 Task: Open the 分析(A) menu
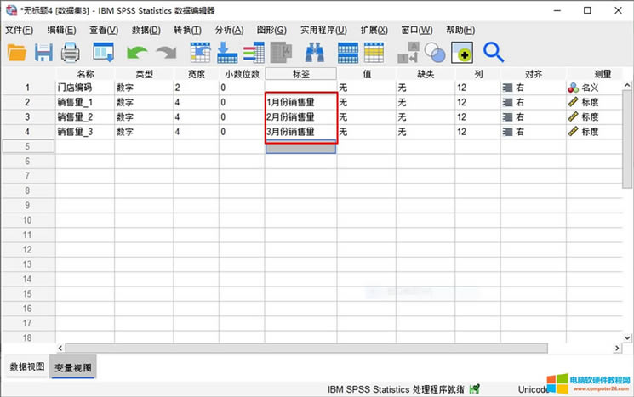(x=228, y=31)
